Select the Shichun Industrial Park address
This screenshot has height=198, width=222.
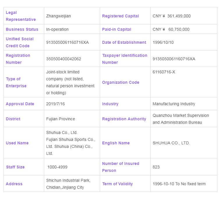[x=68, y=184]
